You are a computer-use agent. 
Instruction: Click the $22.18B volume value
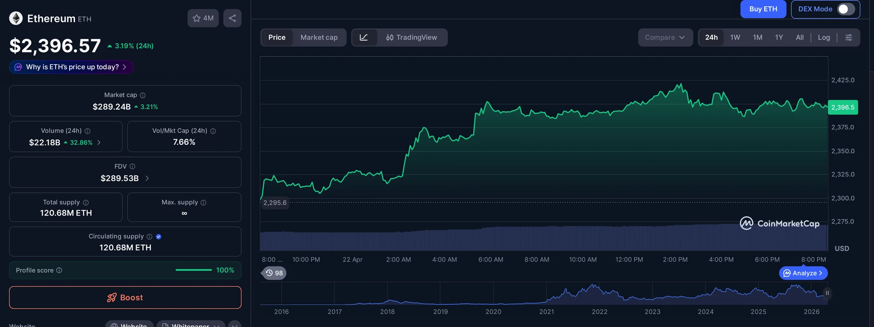click(45, 142)
